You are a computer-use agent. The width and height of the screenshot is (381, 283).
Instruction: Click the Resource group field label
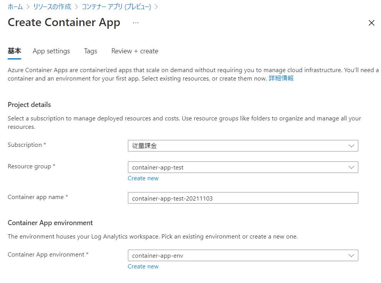30,166
